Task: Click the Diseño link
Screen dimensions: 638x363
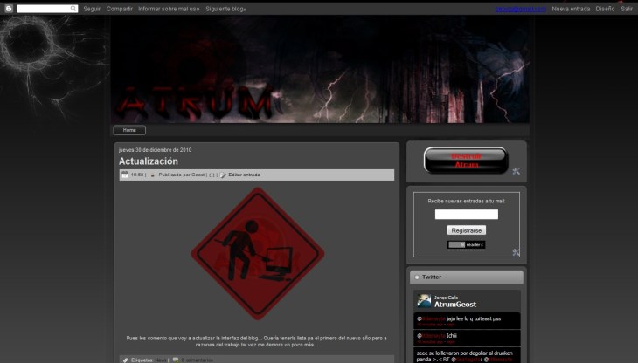Action: 605,9
